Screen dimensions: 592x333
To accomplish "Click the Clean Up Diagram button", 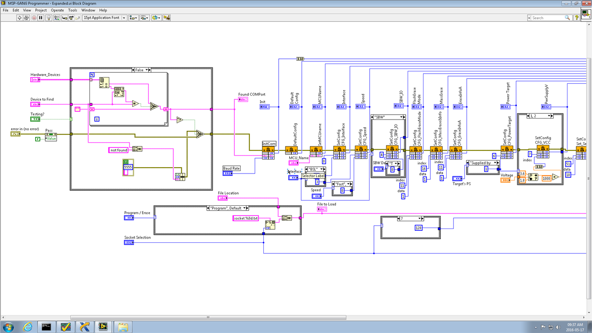I will 167,18.
